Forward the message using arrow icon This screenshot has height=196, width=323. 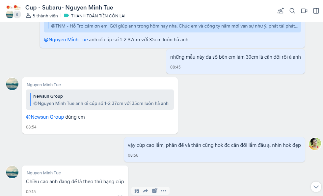145,191
